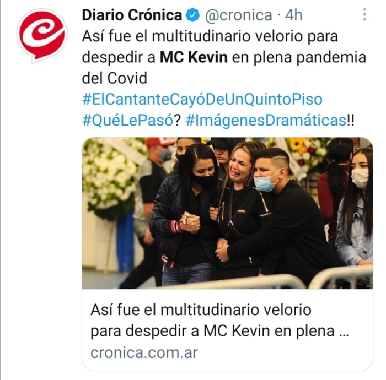Open the #ImágenesDramáticas hashtag

click(x=266, y=121)
